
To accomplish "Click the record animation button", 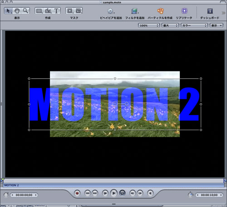I will click(x=77, y=193).
